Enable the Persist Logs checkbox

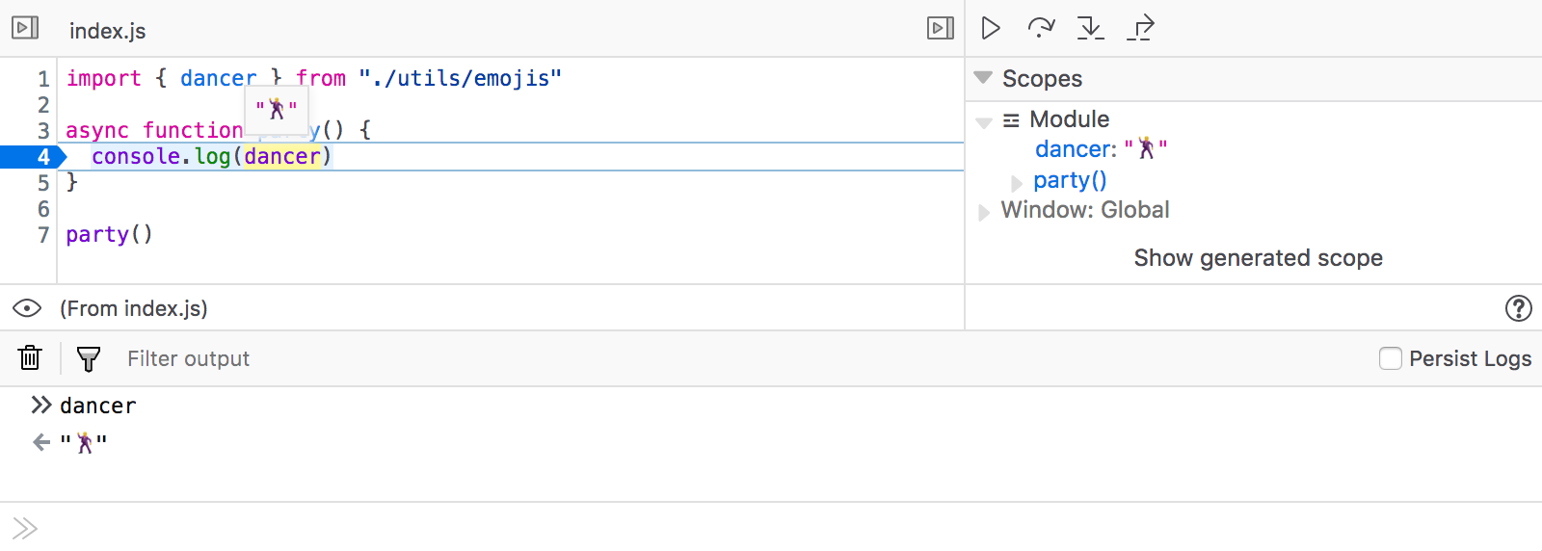[x=1391, y=358]
